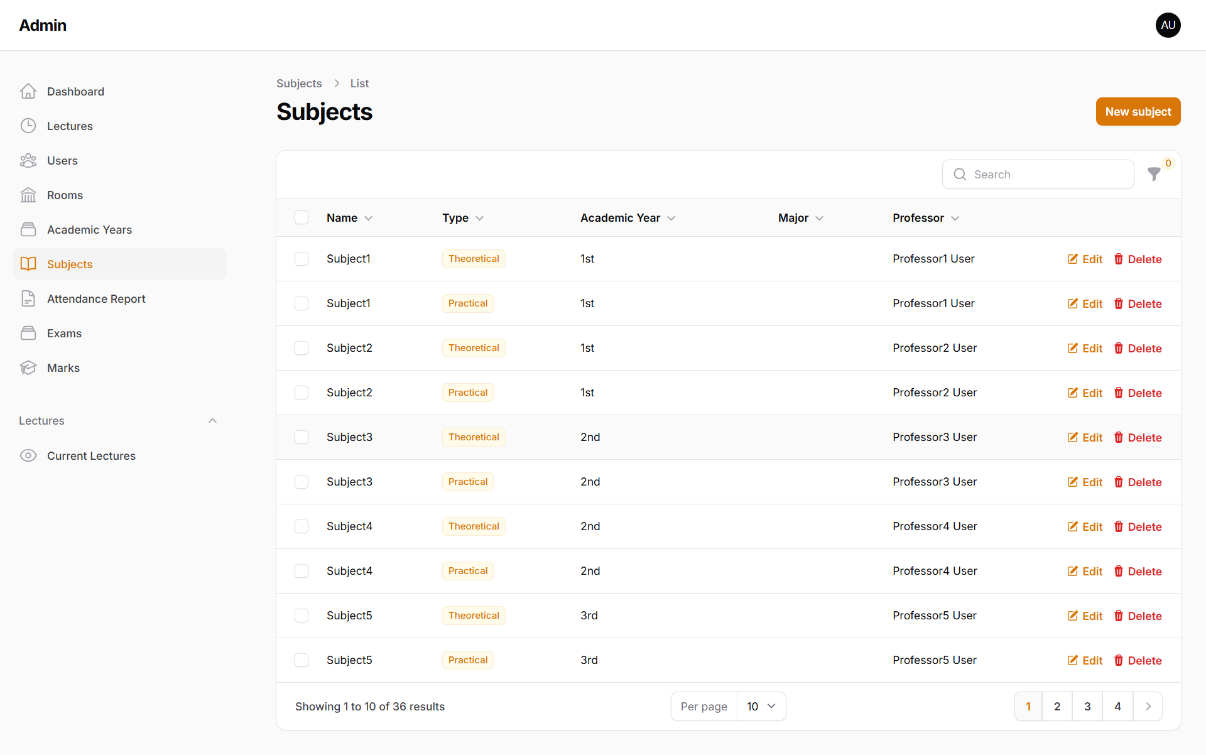Go to next page arrow

1148,707
